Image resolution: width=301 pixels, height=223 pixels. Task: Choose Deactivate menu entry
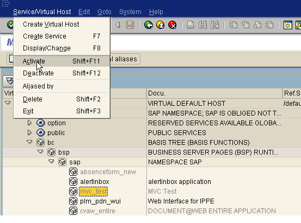[x=62, y=73]
